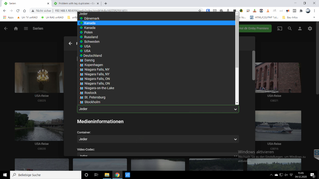Click Chrome's home page icon
319x179 pixels.
[x=24, y=11]
